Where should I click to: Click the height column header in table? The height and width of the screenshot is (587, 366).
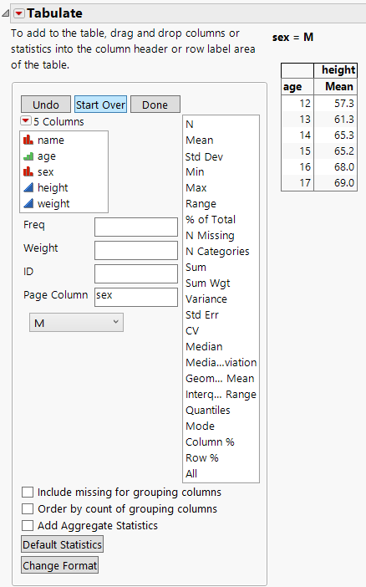pos(338,70)
